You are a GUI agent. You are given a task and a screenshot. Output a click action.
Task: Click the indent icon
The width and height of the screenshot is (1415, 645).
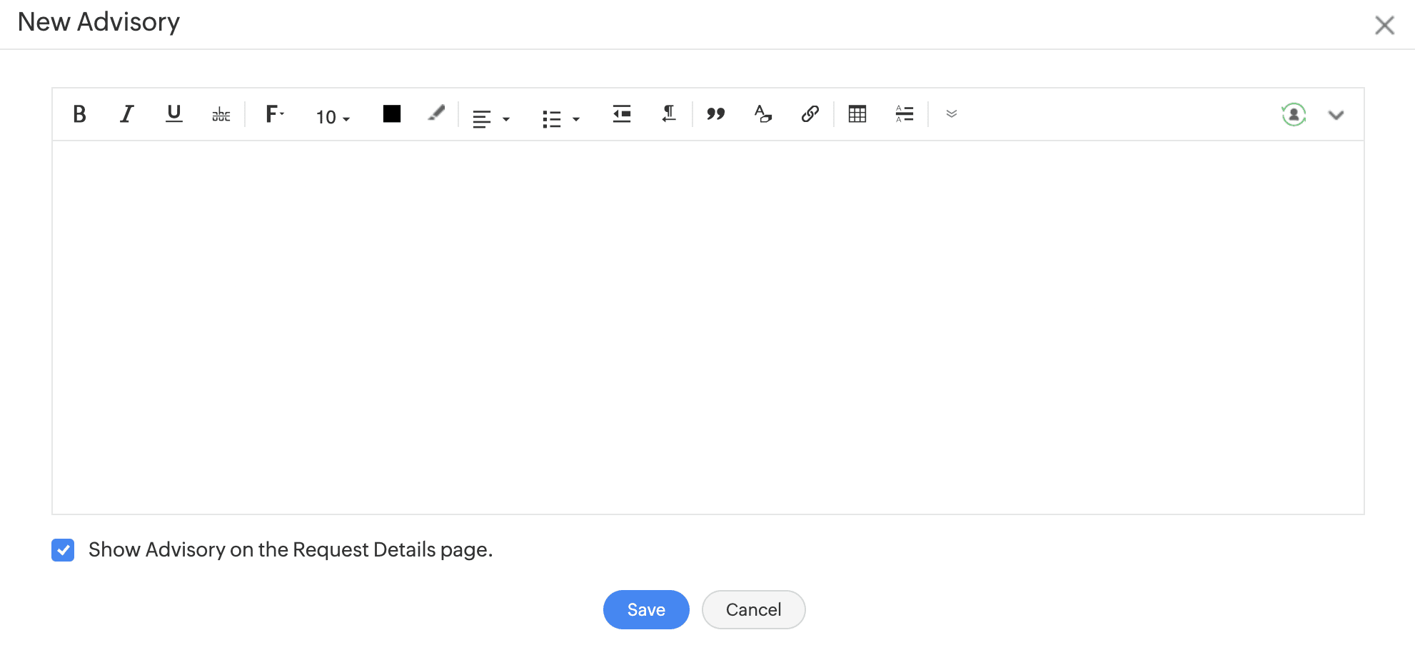point(621,114)
